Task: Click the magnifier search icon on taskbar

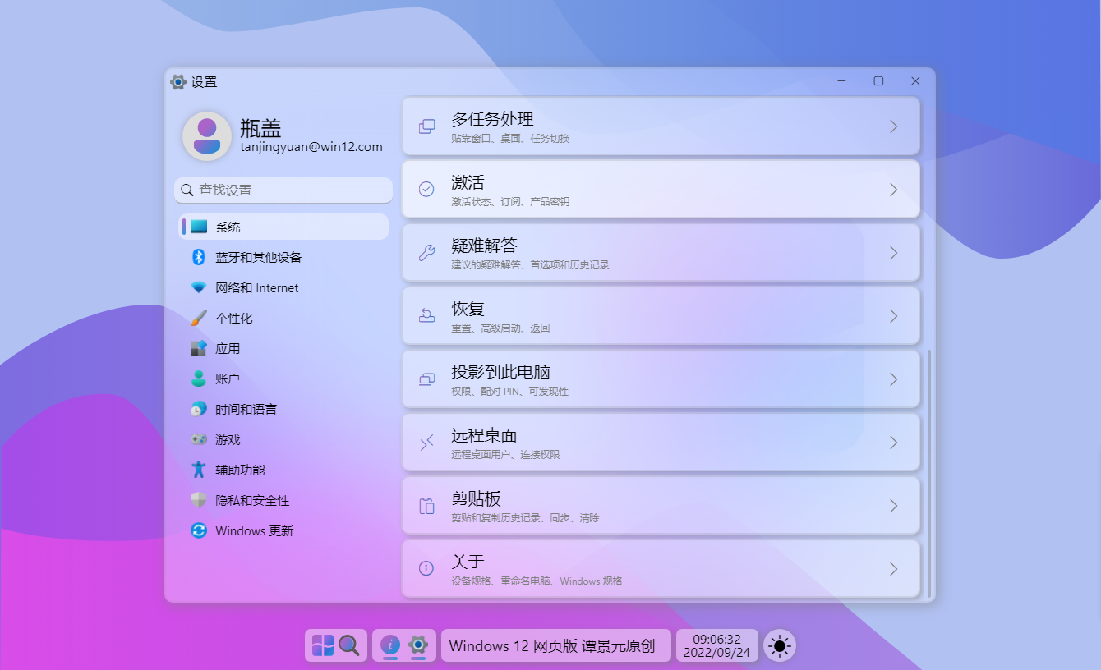Action: coord(349,645)
